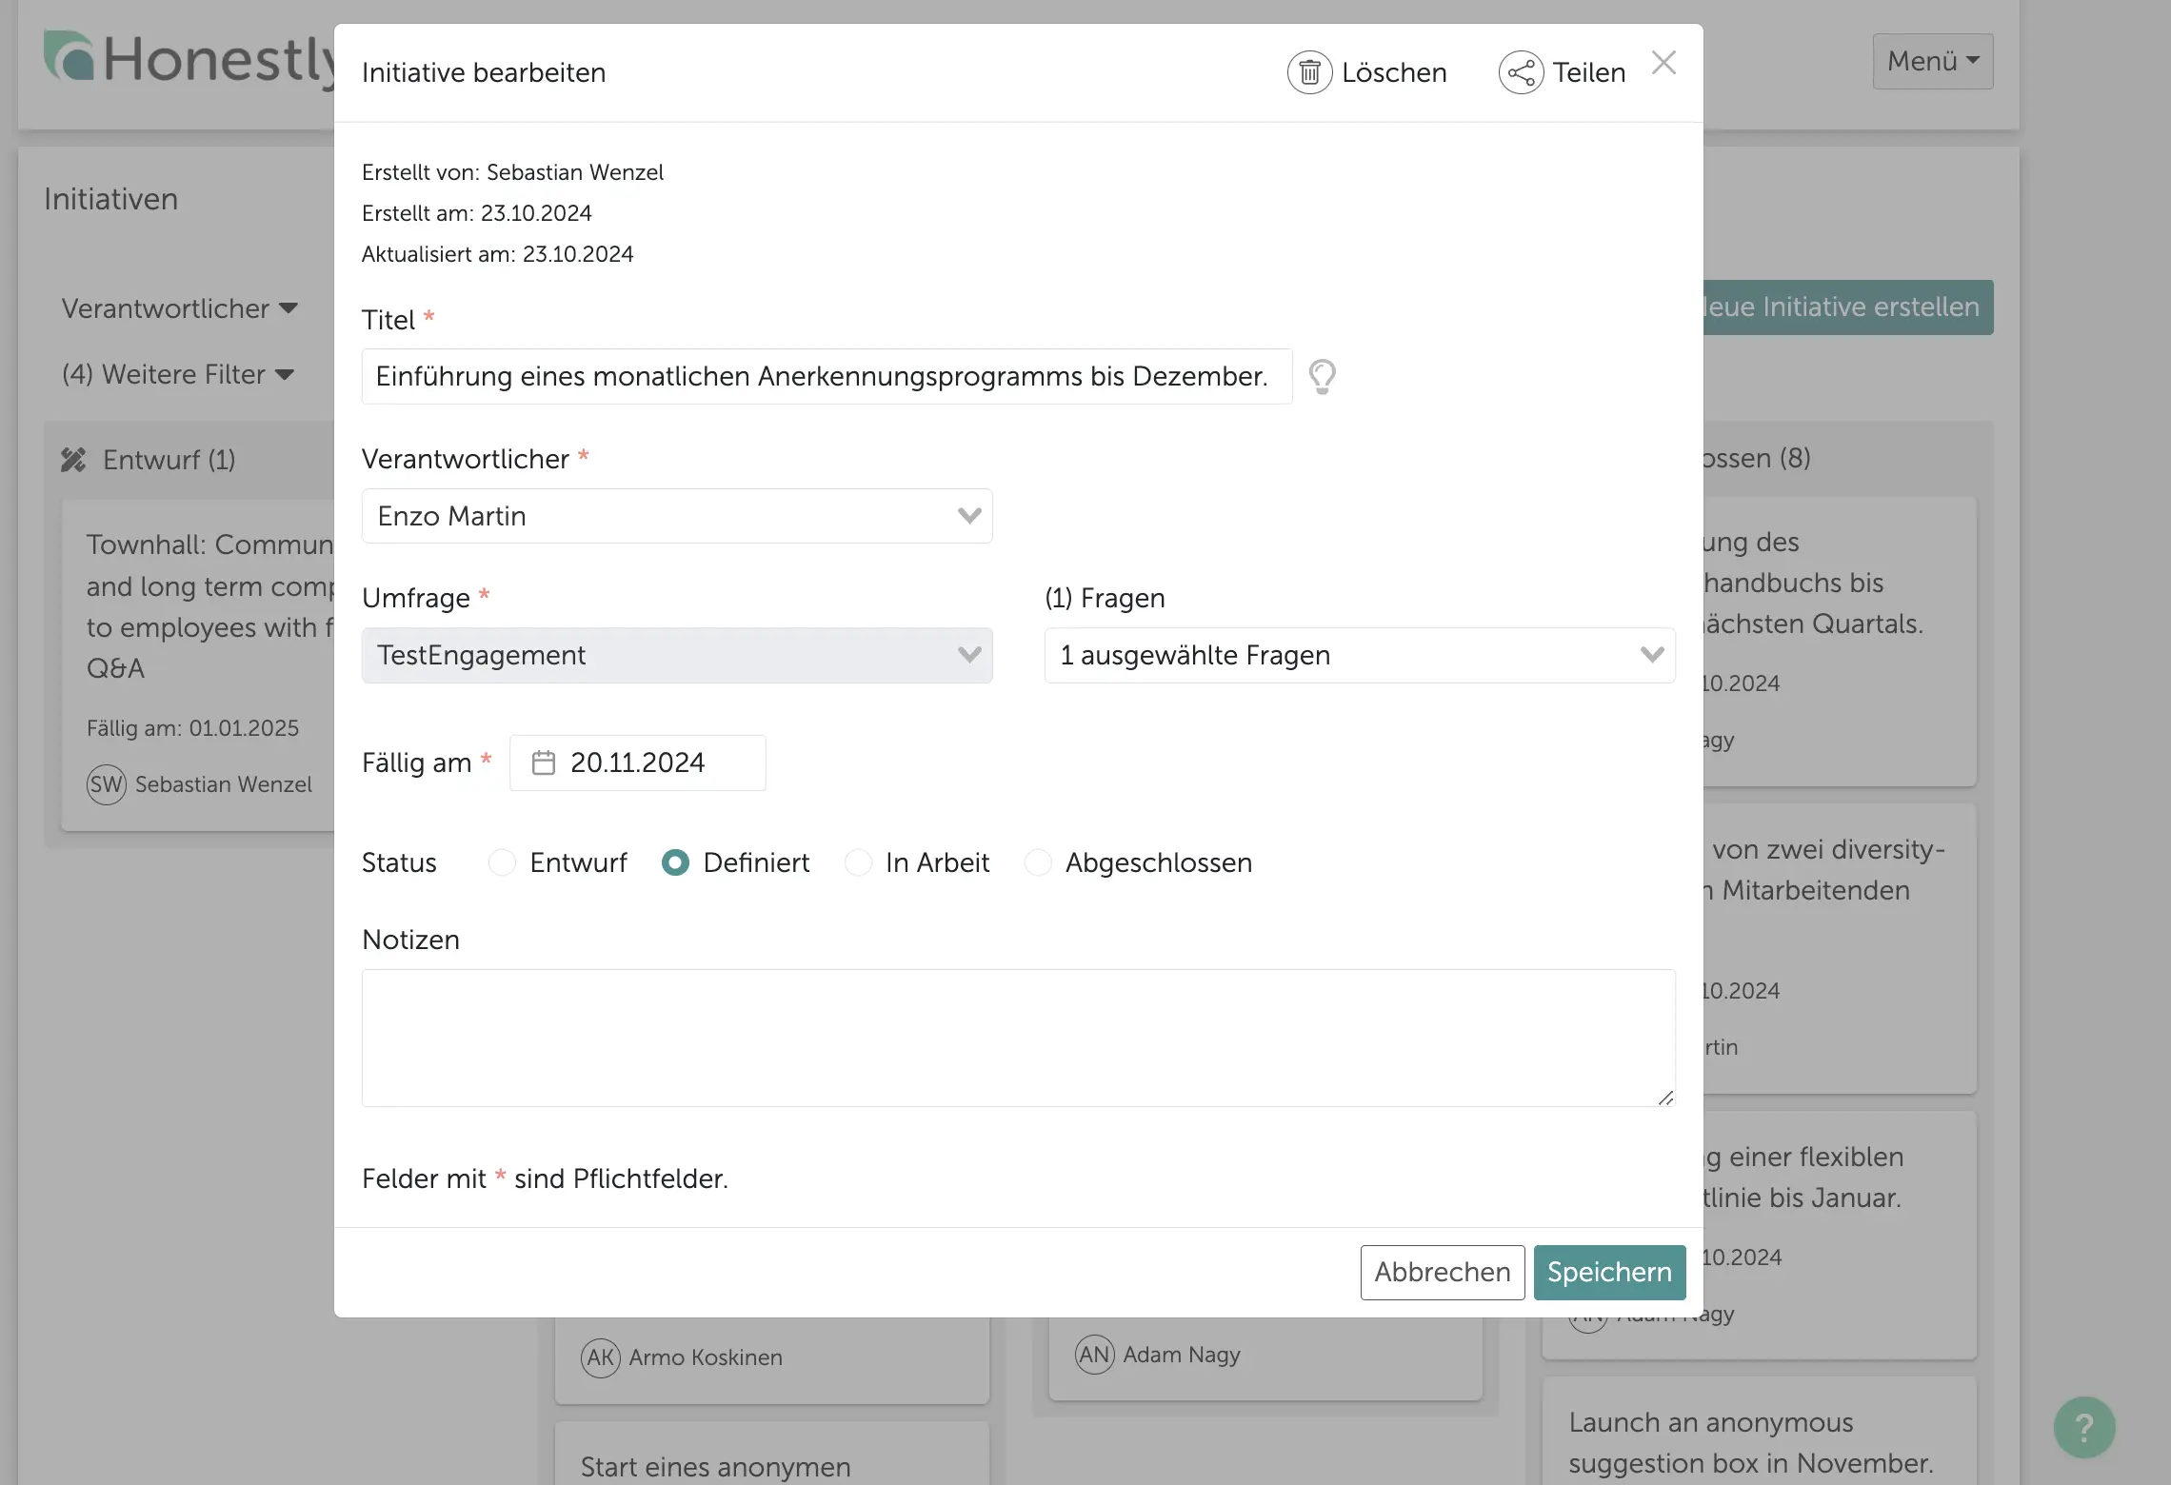2171x1485 pixels.
Task: Click into the Notizen text area
Action: coord(1017,1038)
